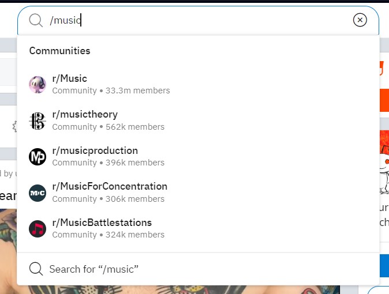Focus the search text field containing /music
This screenshot has height=294, width=389.
pyautogui.click(x=199, y=20)
